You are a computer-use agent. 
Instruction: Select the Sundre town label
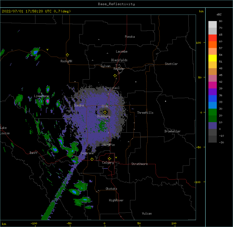(79, 105)
